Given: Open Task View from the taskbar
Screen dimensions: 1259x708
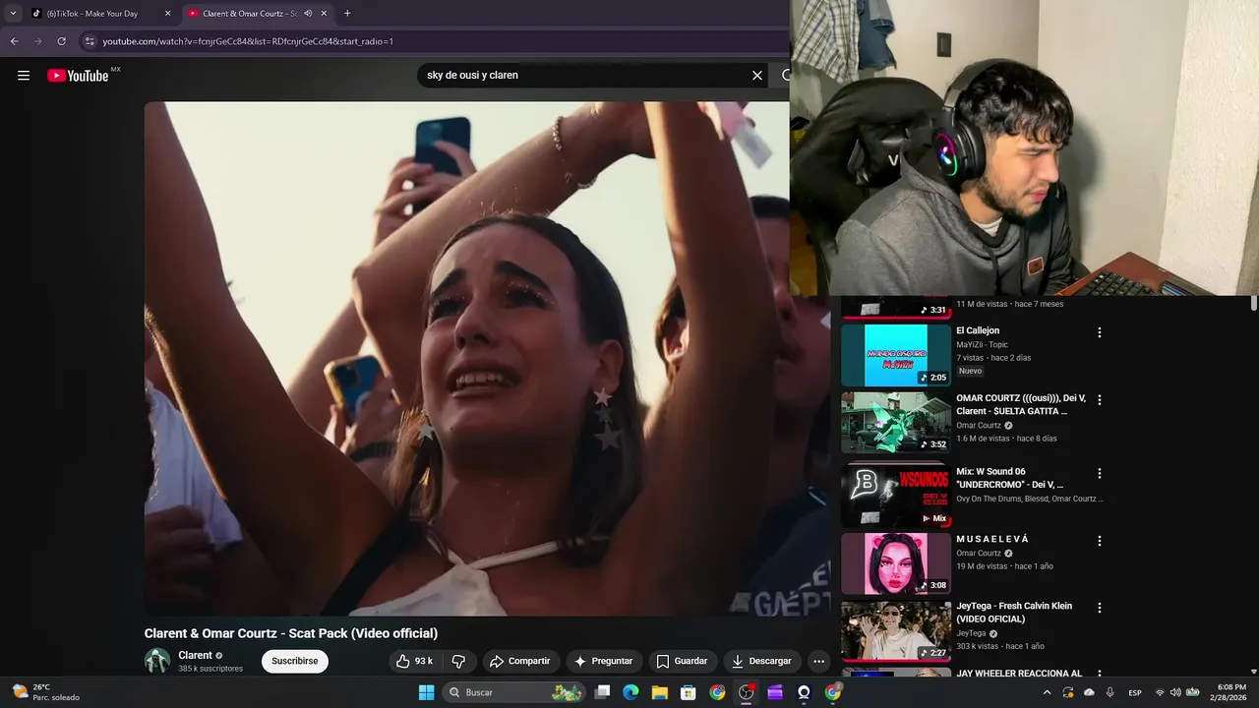Looking at the screenshot, I should coord(603,692).
